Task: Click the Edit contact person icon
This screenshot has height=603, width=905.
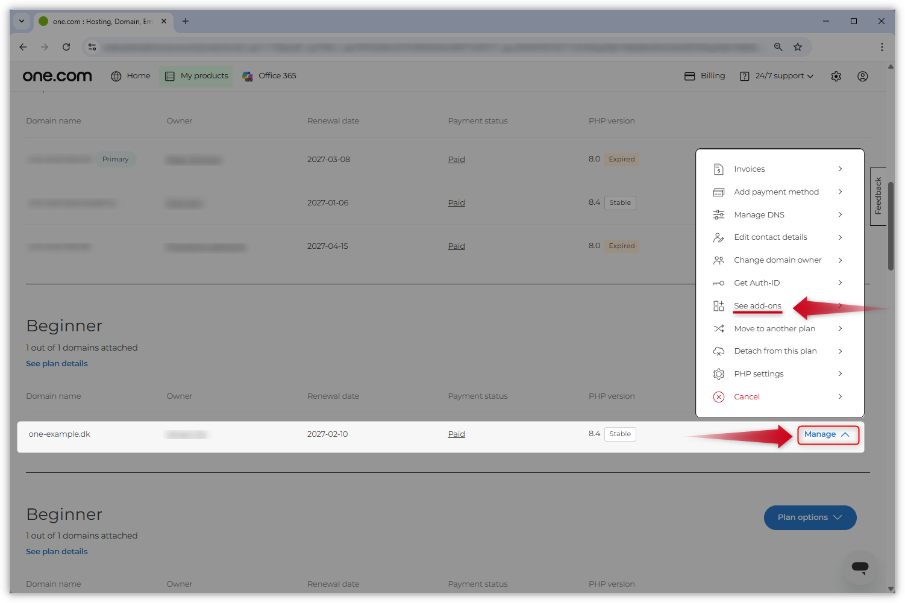Action: click(x=719, y=237)
